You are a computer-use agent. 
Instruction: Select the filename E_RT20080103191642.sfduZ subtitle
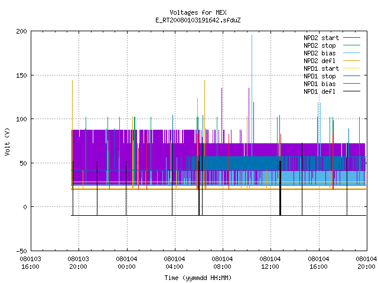(198, 20)
